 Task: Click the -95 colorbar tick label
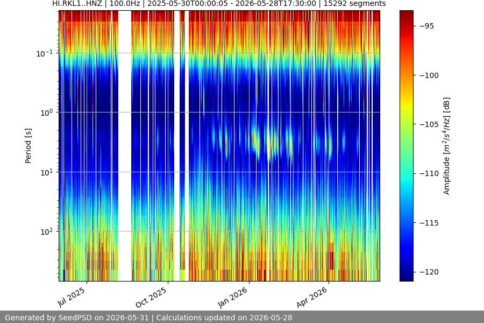(427, 26)
